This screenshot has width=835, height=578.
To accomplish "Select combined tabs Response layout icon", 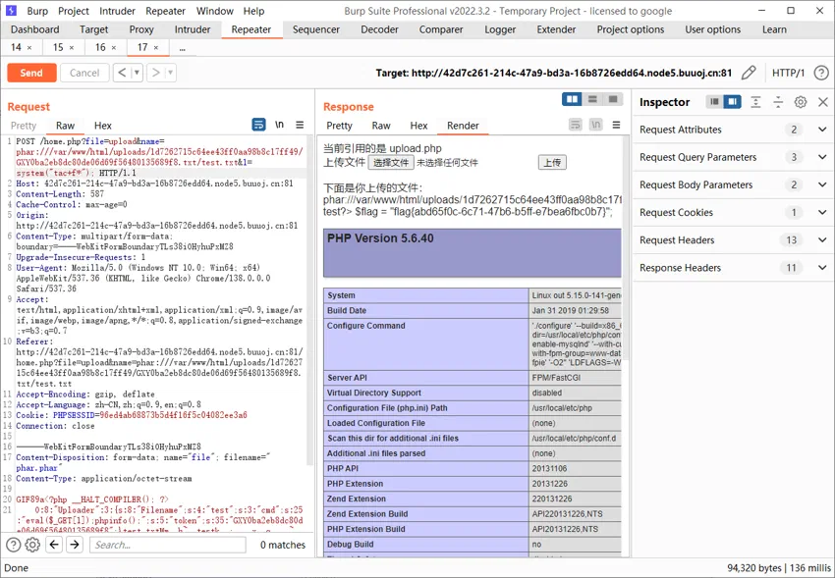I will [x=613, y=99].
